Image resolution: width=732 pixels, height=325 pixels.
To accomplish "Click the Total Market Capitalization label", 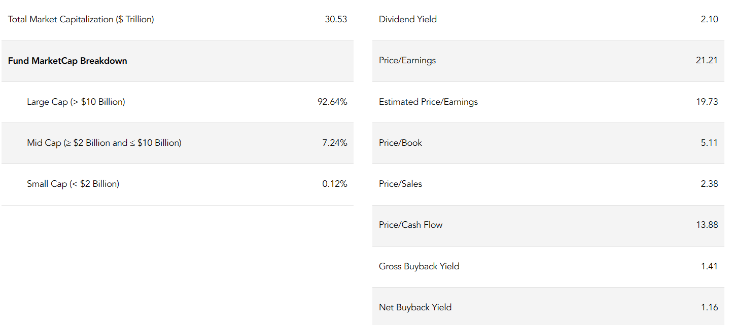I will click(x=81, y=19).
